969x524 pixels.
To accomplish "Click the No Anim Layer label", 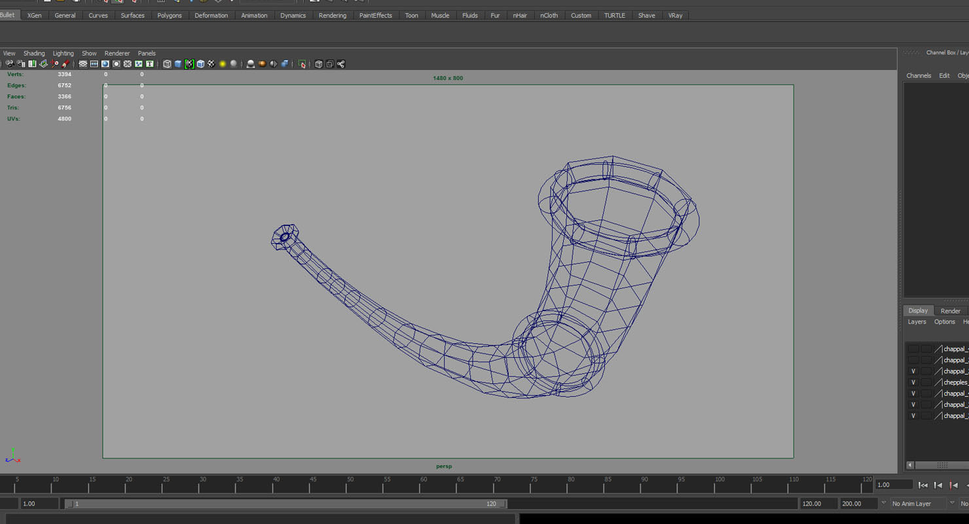I will click(911, 504).
